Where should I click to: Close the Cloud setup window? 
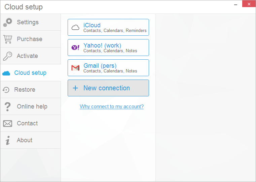pyautogui.click(x=249, y=4)
